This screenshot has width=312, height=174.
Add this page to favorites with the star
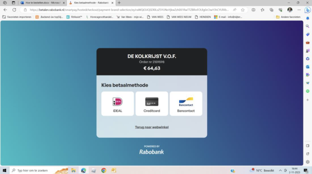pyautogui.click(x=242, y=10)
